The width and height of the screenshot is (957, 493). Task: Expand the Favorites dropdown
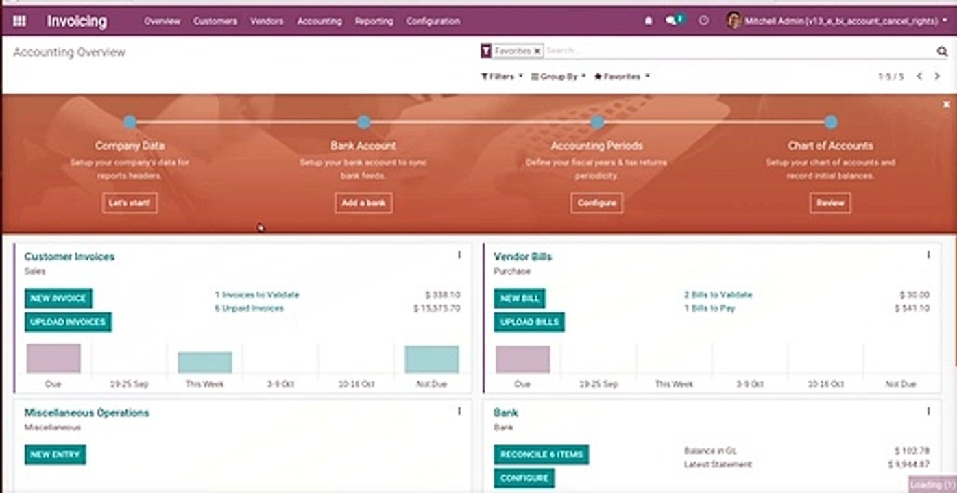[621, 77]
